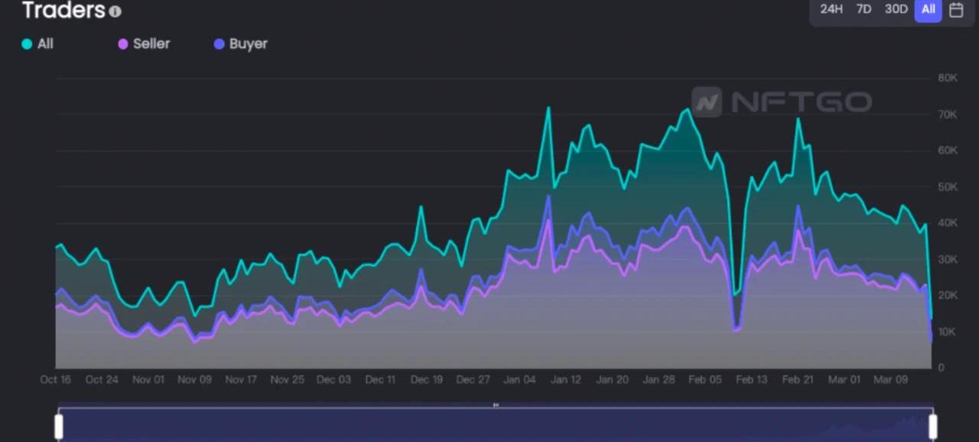Click the sharp dip near Feb 10
The height and width of the screenshot is (442, 979).
point(736,294)
